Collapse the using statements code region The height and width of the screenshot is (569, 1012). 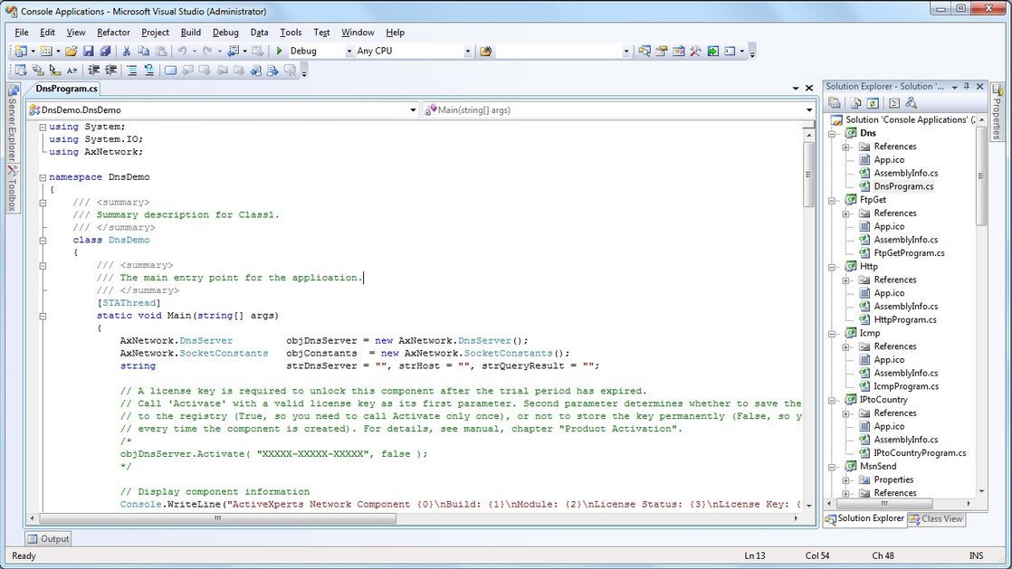click(x=42, y=127)
